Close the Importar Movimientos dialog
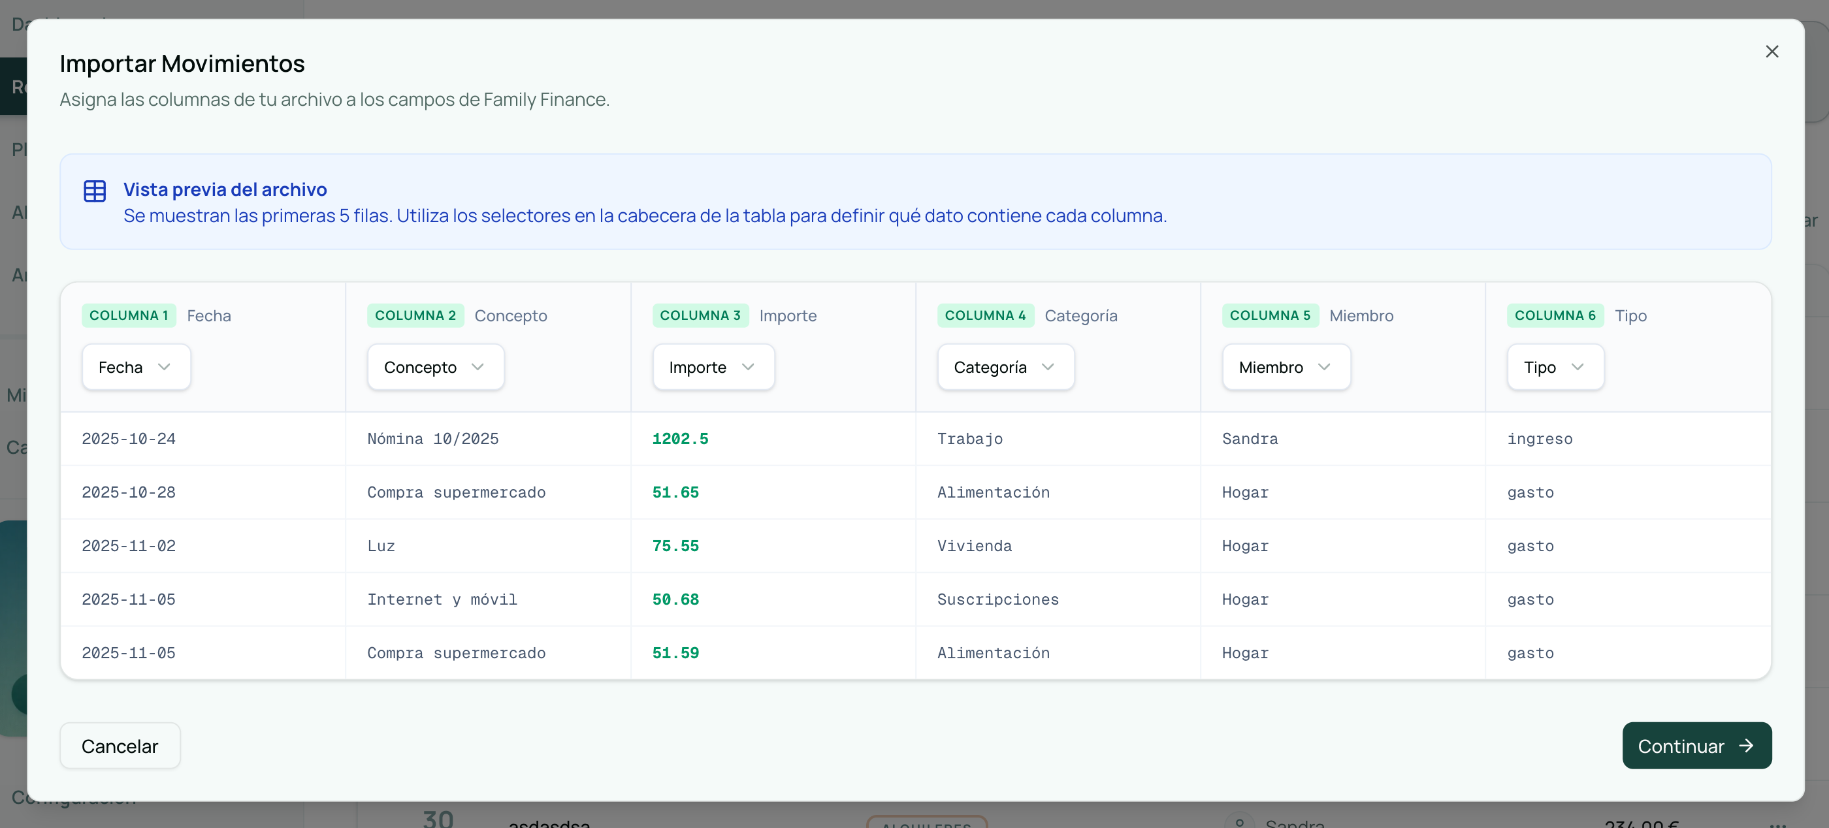The image size is (1829, 828). (1772, 51)
